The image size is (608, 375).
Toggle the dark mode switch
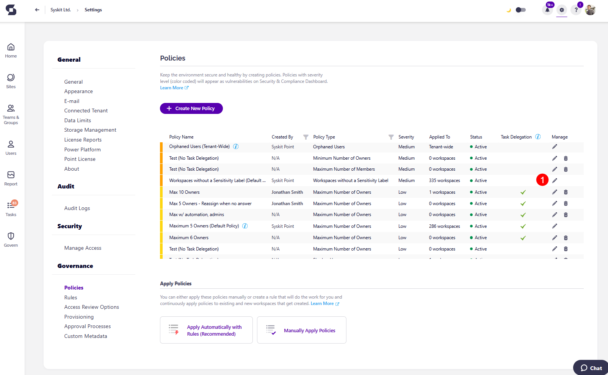pos(520,10)
